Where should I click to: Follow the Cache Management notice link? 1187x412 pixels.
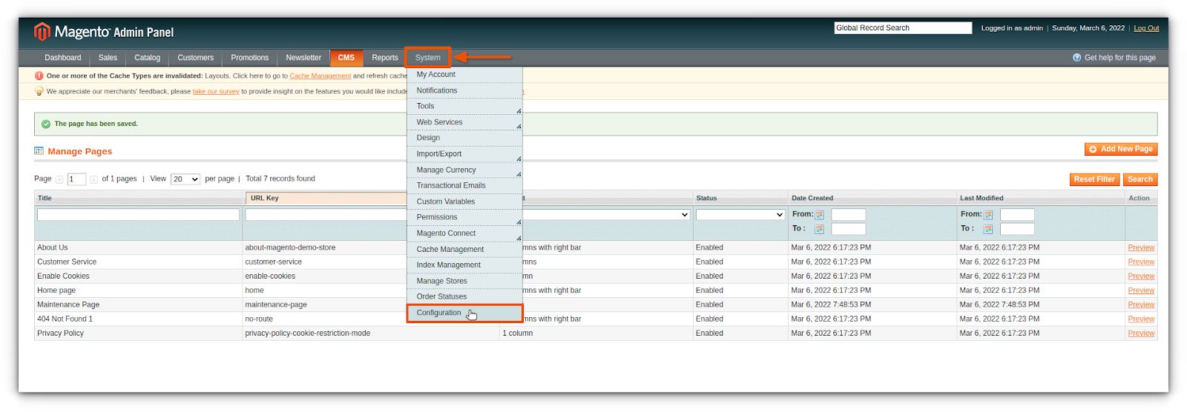320,76
